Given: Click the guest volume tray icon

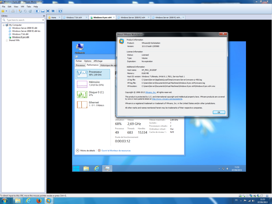Looking at the screenshot, I should [x=227, y=169].
